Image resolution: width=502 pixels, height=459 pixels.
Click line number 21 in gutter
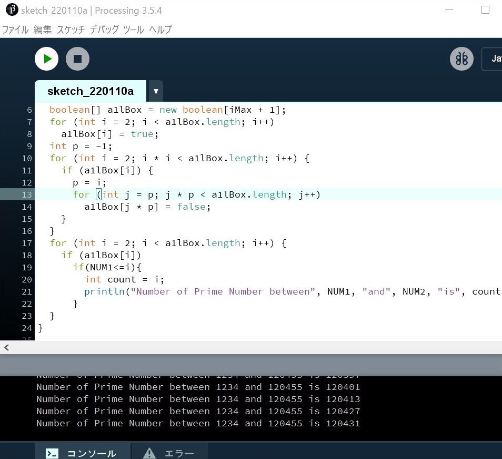tap(27, 291)
